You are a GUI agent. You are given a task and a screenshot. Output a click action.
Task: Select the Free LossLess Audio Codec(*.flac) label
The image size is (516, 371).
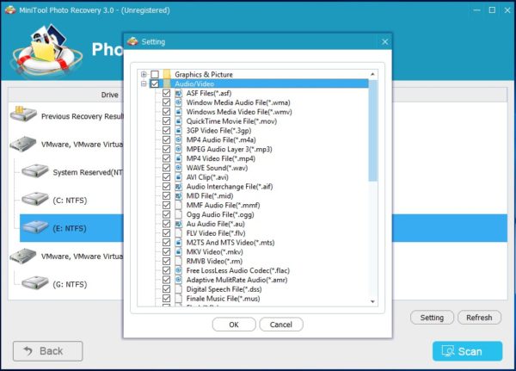[x=238, y=271]
